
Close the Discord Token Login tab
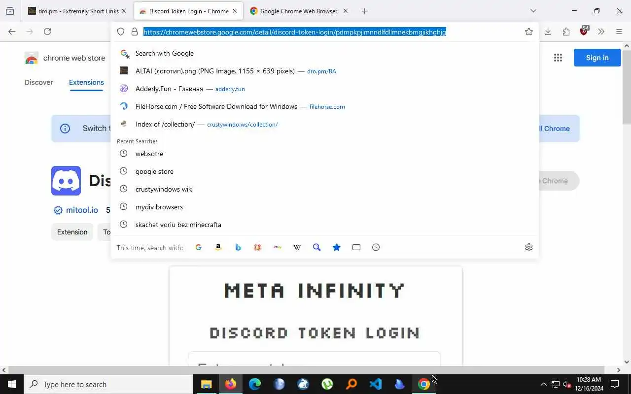coord(235,11)
